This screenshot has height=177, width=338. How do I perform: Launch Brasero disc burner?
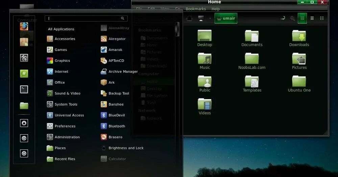click(x=112, y=137)
